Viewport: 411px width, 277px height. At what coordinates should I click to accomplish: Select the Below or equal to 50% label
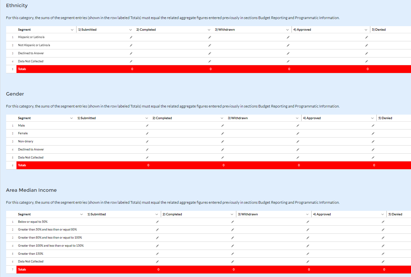click(33, 222)
